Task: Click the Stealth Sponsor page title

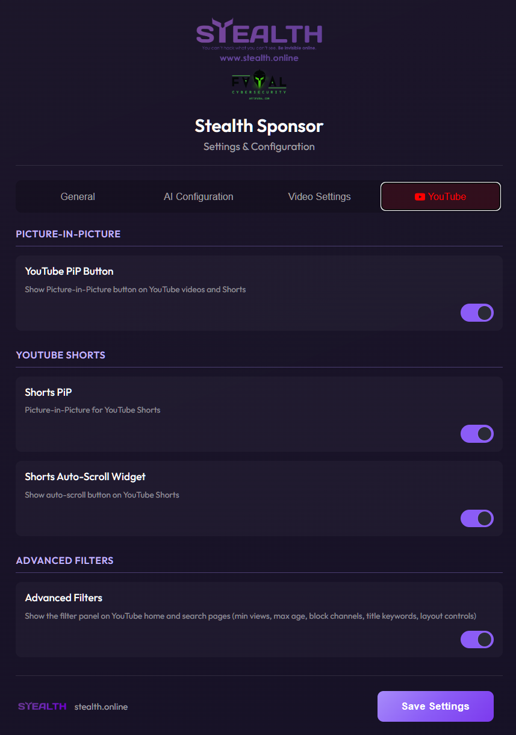Action: pyautogui.click(x=259, y=126)
